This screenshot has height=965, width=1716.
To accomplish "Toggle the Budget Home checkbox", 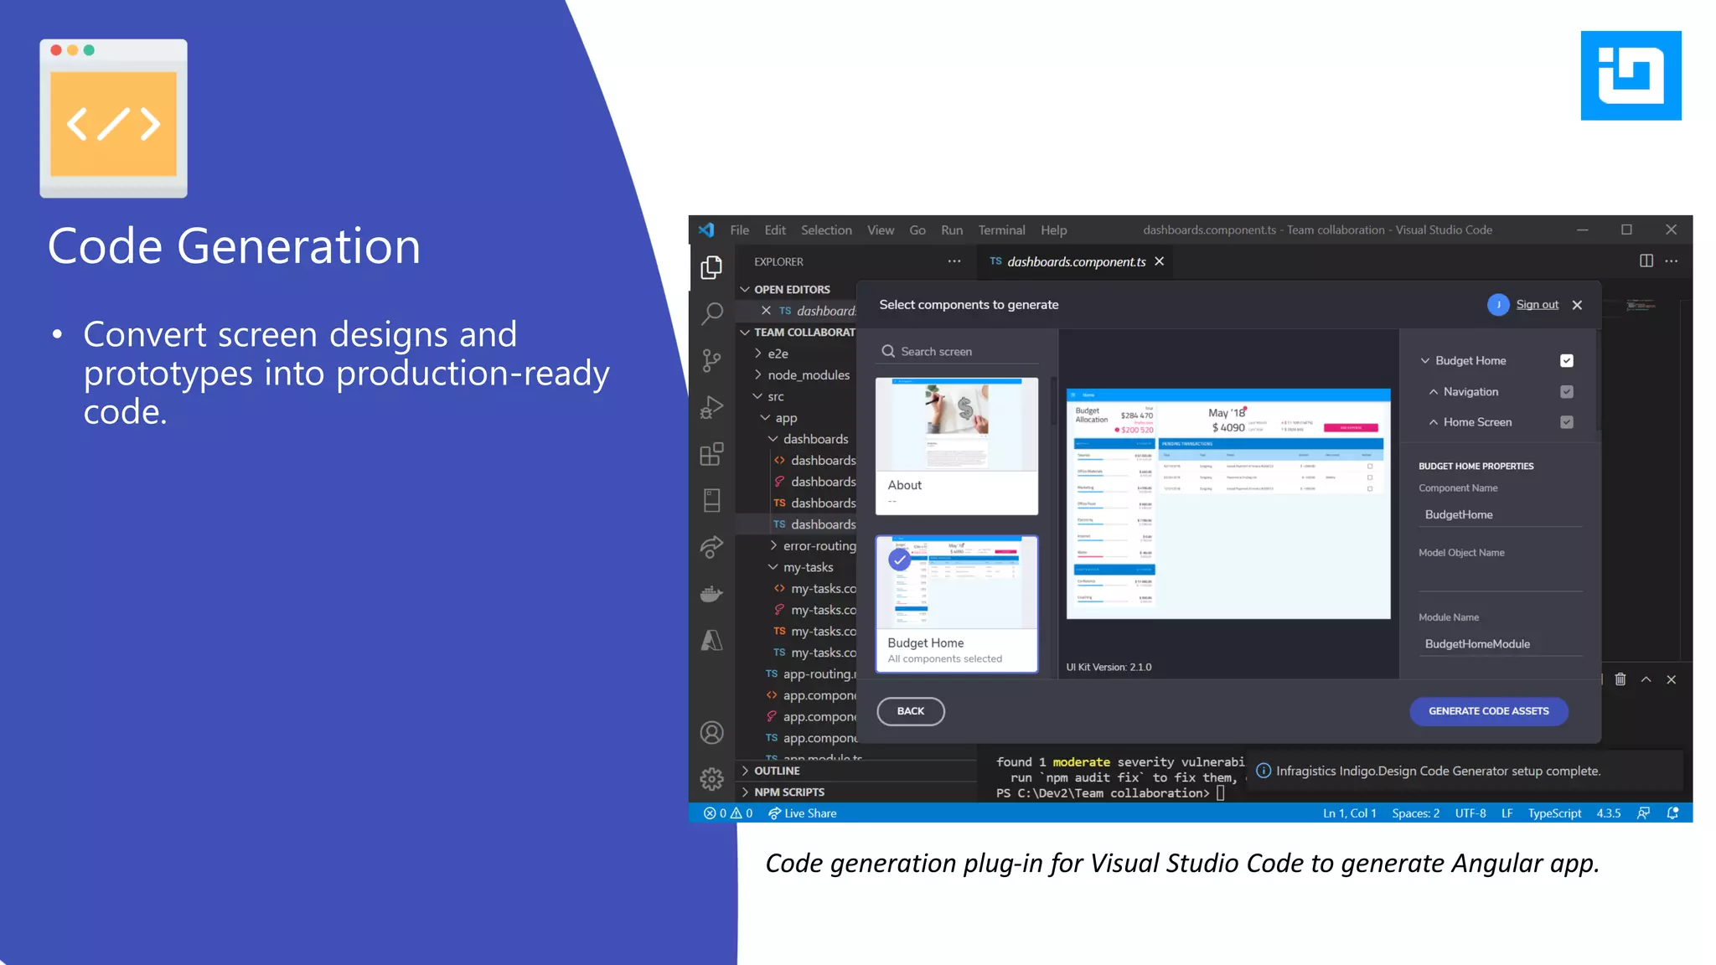I will click(1567, 361).
